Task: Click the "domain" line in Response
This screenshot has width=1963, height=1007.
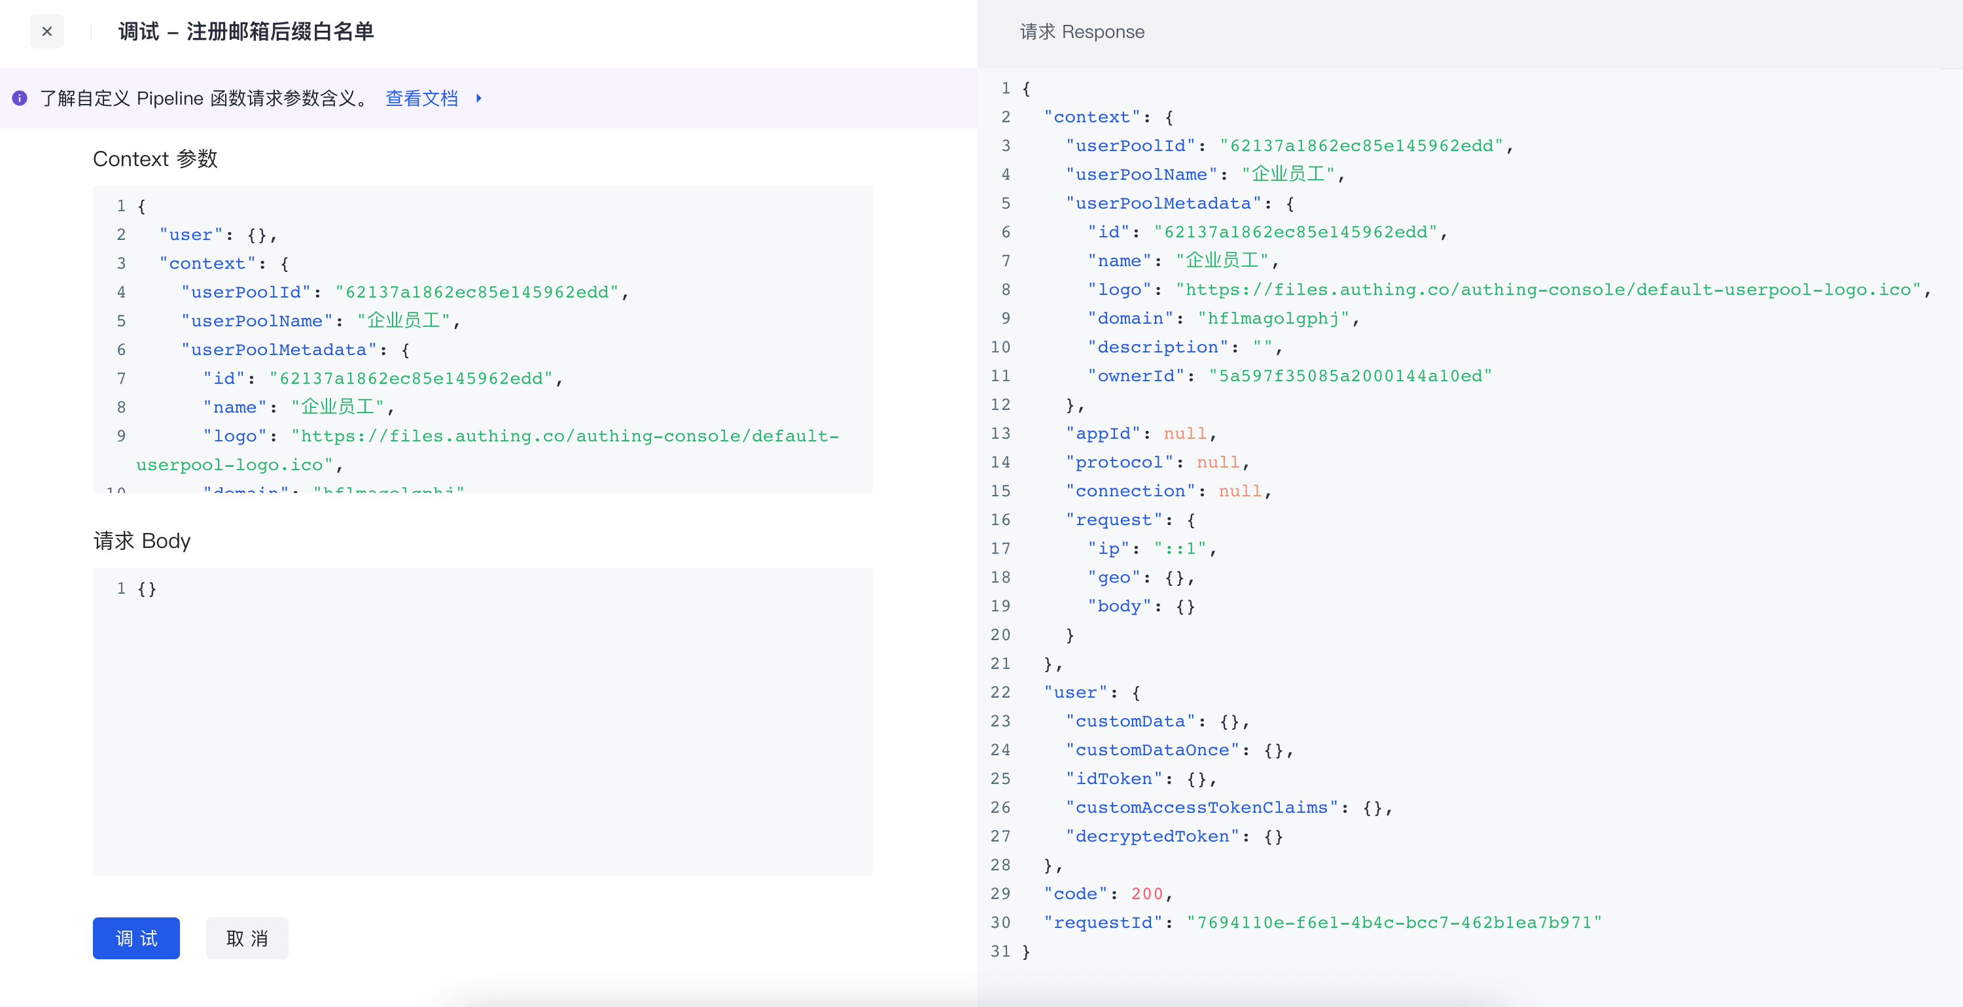Action: pos(1223,318)
